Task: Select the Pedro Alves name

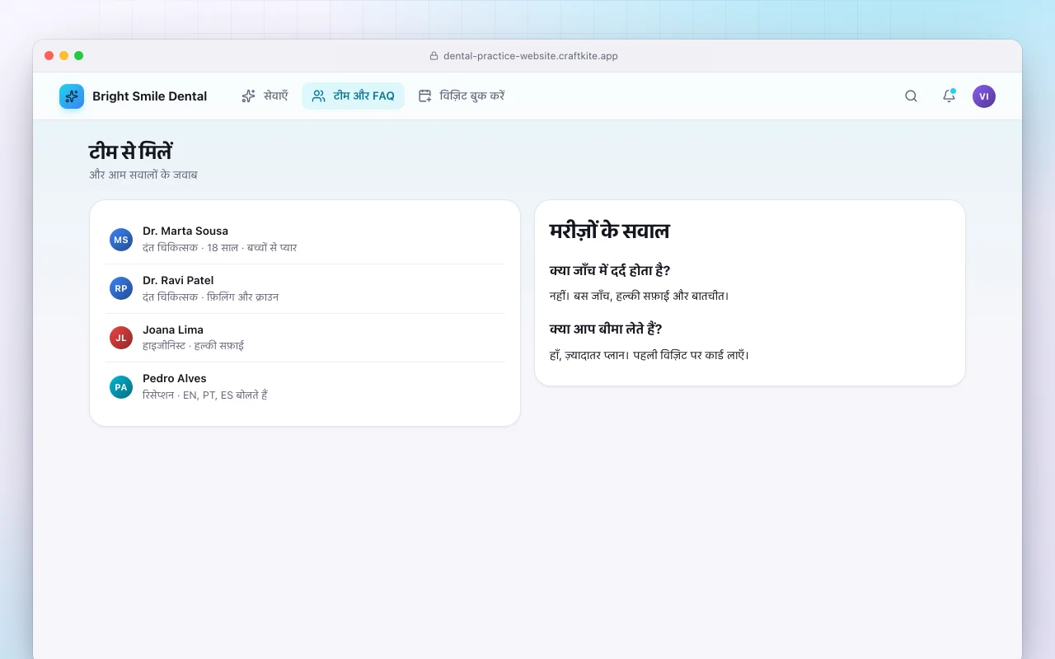Action: (175, 378)
